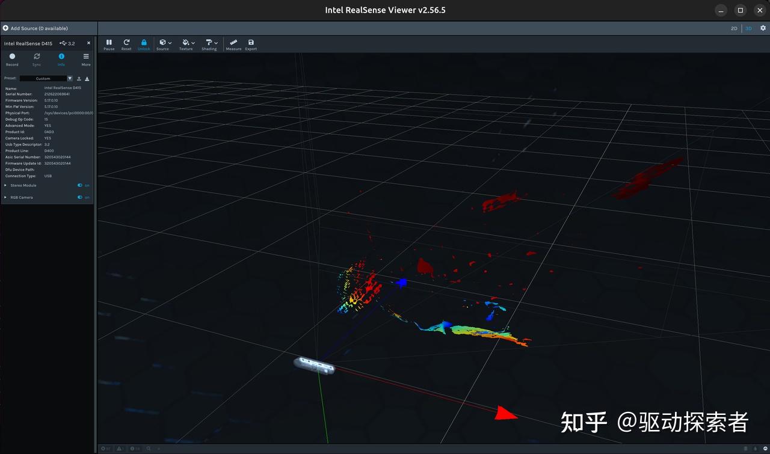
Task: Click the Intel RealSense D415 panel title
Action: click(28, 43)
